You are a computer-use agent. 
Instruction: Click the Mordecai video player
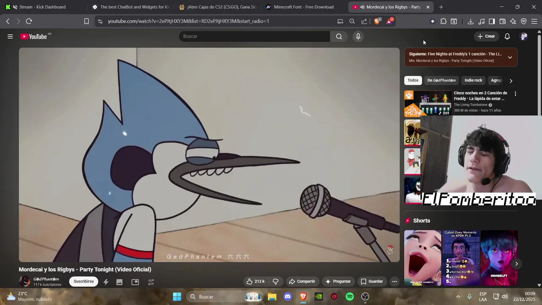pos(209,155)
